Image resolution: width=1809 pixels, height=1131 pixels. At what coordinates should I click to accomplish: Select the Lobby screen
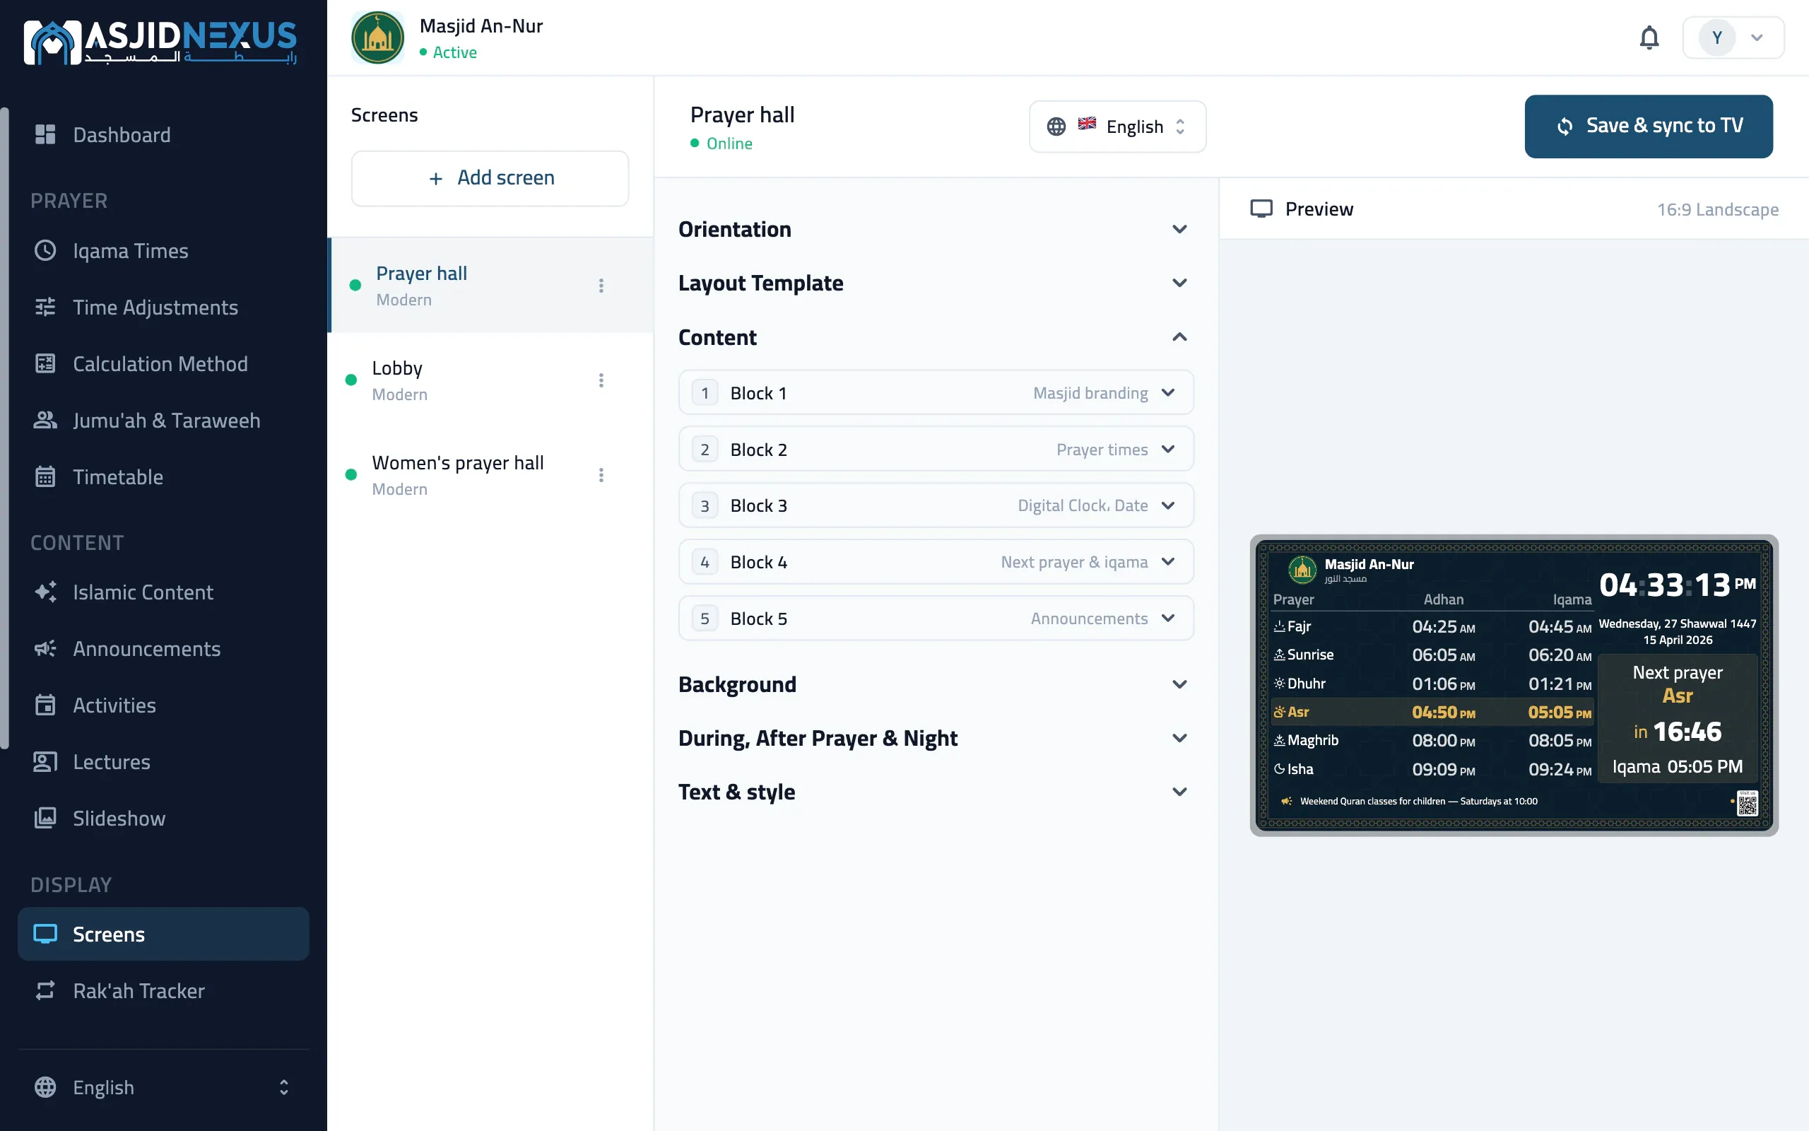coord(490,380)
